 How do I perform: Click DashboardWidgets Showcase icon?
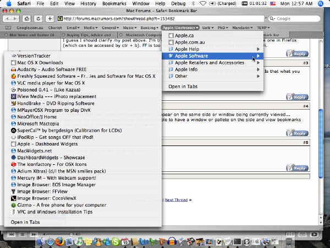coord(13,158)
